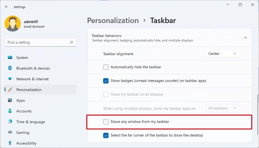The width and height of the screenshot is (259, 148).
Task: Collapse the Taskbar behaviors section
Action: tap(245, 38)
